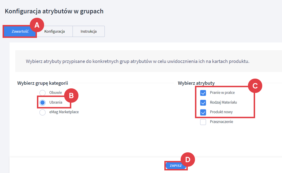Click the Konfiguracja atrybutów w grupach title

tap(54, 11)
